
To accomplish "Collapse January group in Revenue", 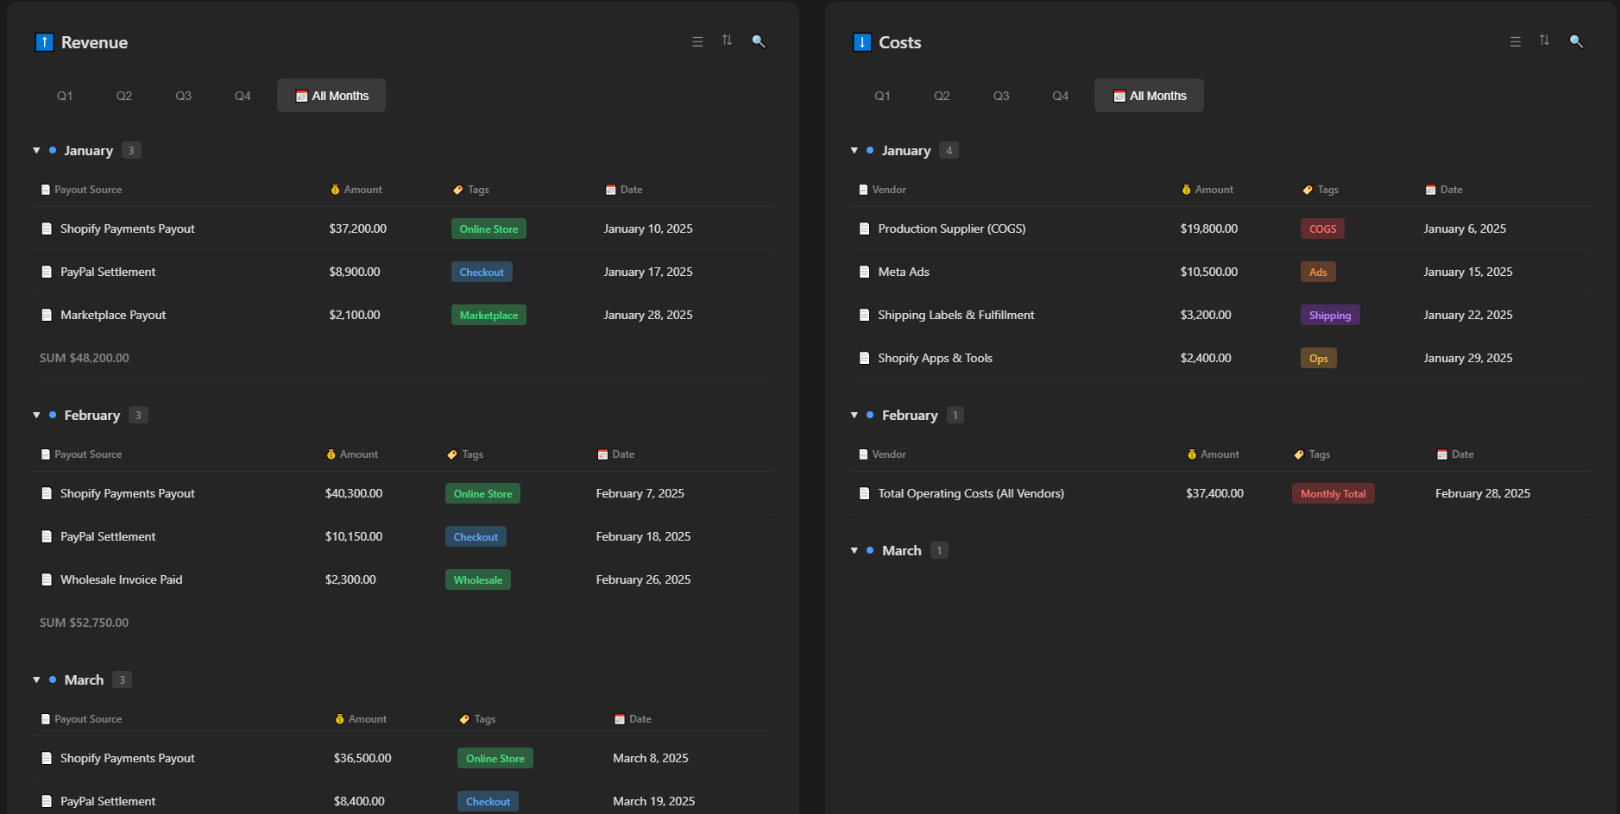I will tap(36, 150).
